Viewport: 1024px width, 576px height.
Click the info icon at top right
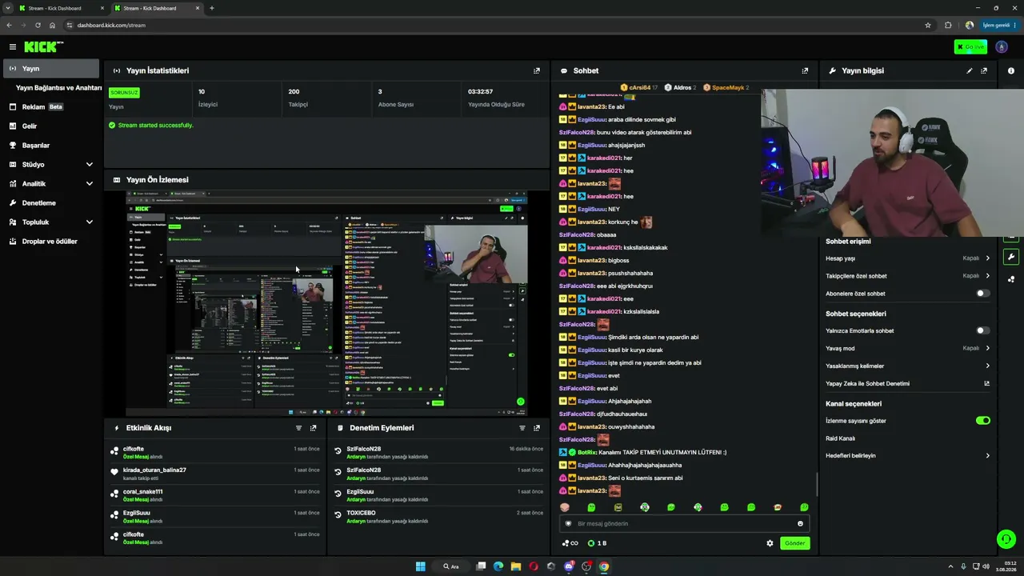coord(1011,70)
